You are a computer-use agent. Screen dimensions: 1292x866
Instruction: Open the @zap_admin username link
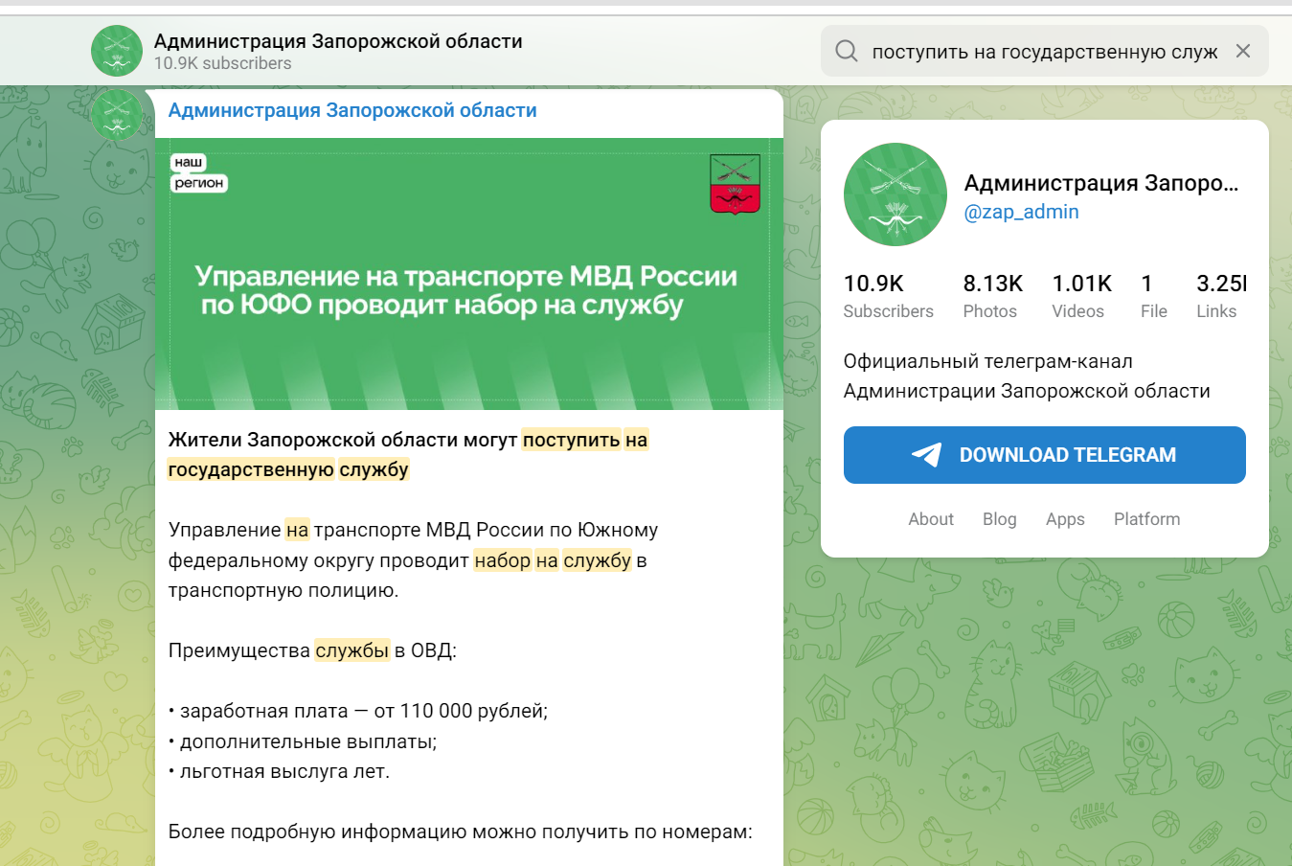click(1021, 212)
